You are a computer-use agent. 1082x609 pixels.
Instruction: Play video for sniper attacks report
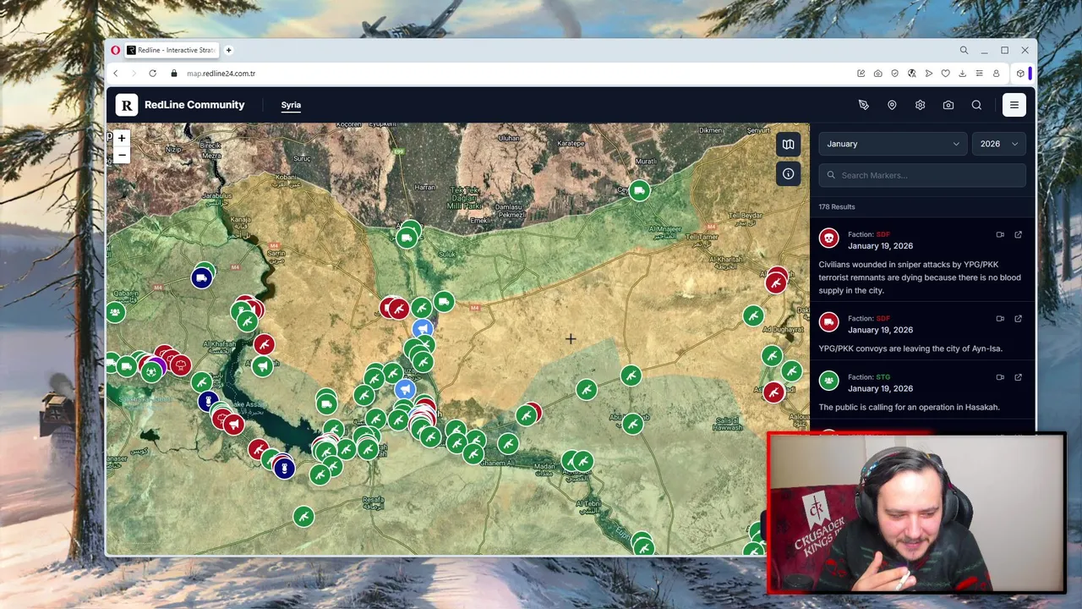tap(1000, 234)
